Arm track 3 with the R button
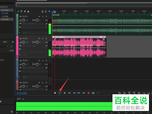 (46, 61)
